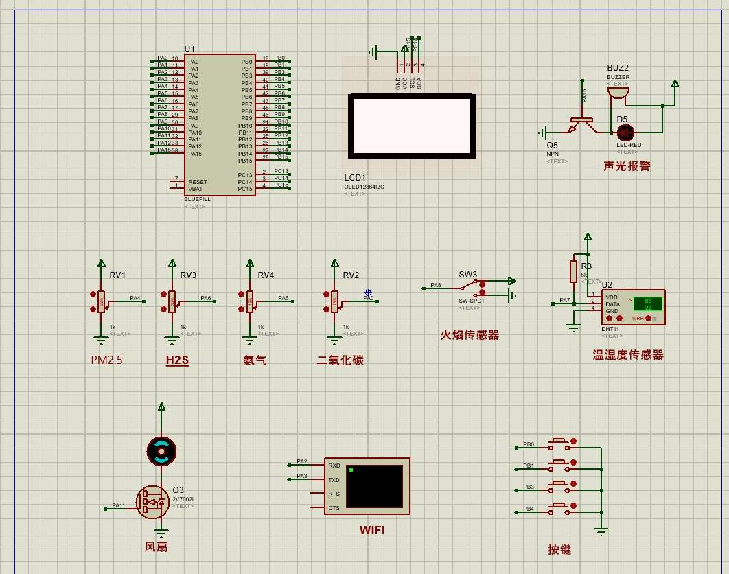Select the WIFI virtual terminal module

(x=367, y=486)
